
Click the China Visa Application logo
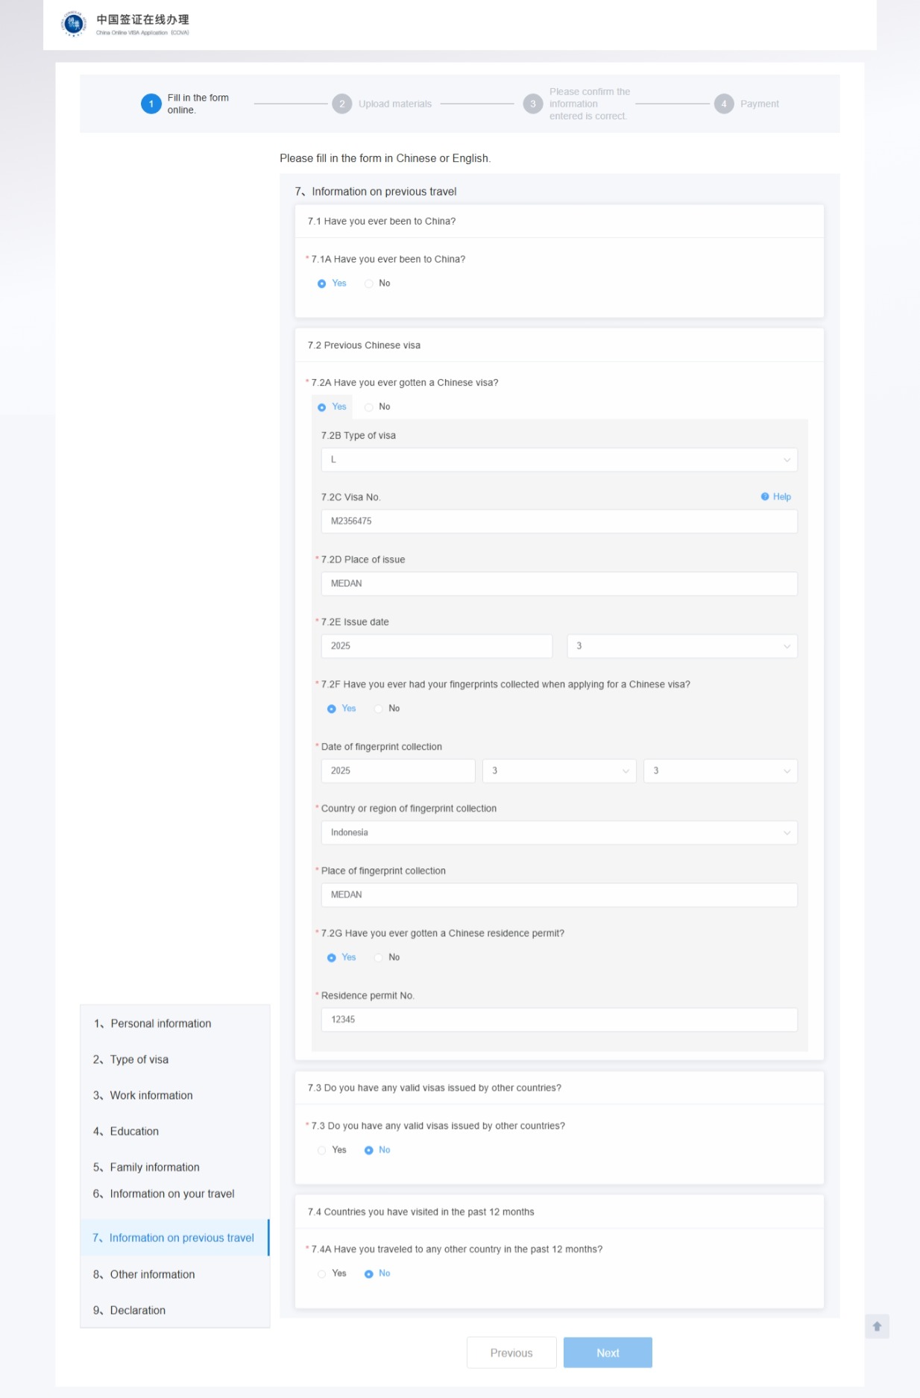[x=74, y=24]
